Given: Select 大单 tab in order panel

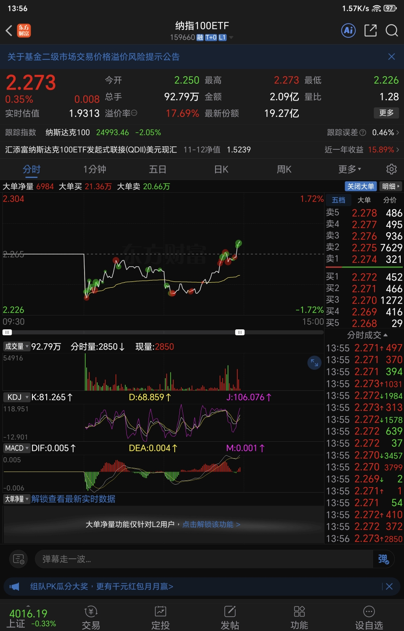Looking at the screenshot, I should coord(364,200).
